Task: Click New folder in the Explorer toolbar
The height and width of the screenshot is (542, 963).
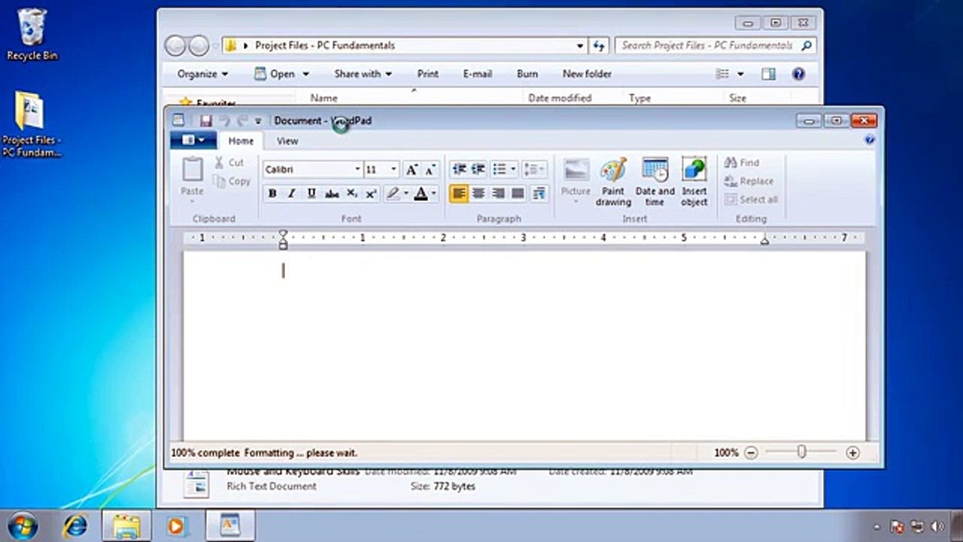Action: point(587,74)
